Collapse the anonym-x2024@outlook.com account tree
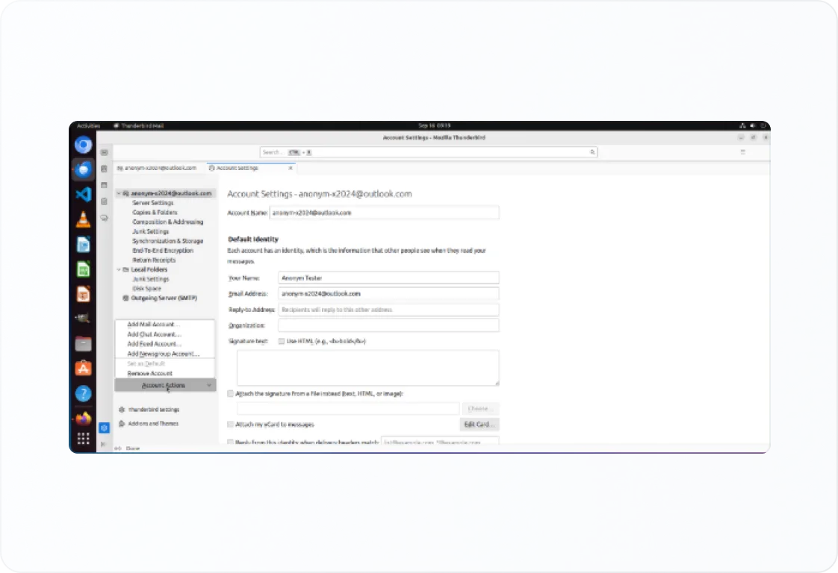 click(x=119, y=193)
